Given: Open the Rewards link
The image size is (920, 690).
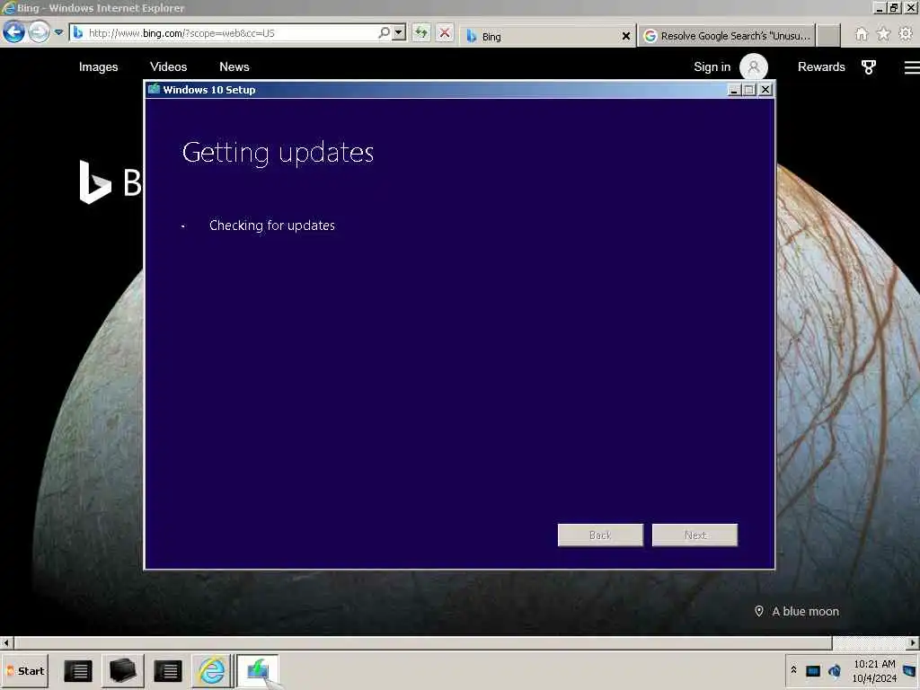Looking at the screenshot, I should 821,66.
